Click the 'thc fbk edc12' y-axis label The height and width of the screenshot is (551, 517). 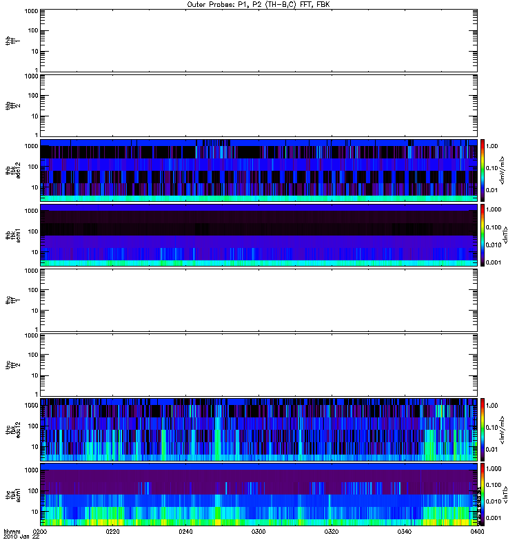pos(12,430)
